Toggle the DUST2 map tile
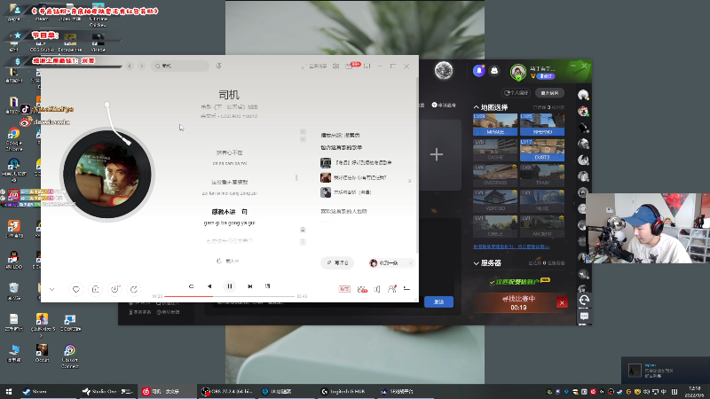Image resolution: width=710 pixels, height=399 pixels. tap(542, 150)
